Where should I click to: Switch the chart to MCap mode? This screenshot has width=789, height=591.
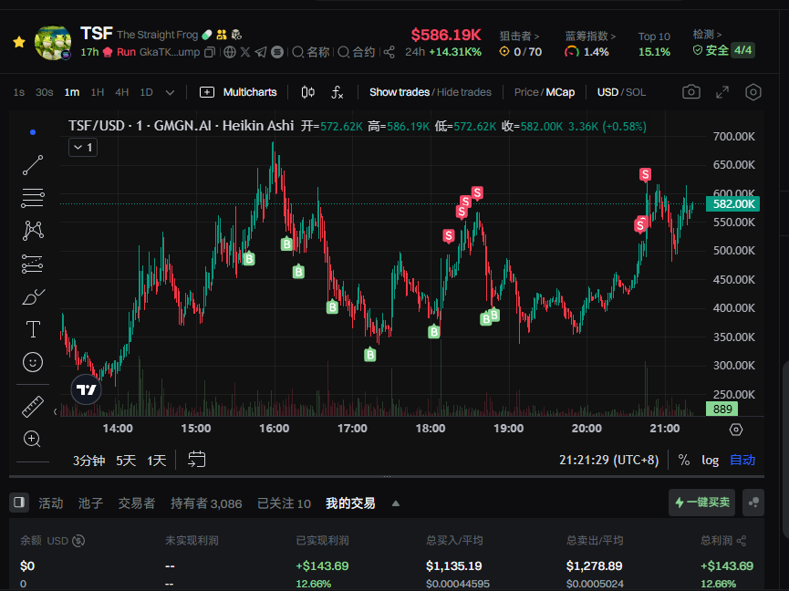coord(560,92)
